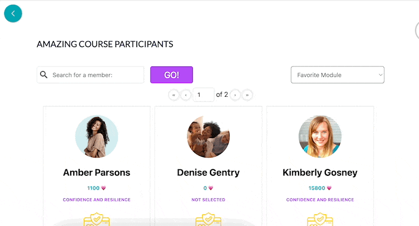Click the yellow shield badge on Amber Parsons' card
The image size is (419, 226).
click(x=97, y=219)
